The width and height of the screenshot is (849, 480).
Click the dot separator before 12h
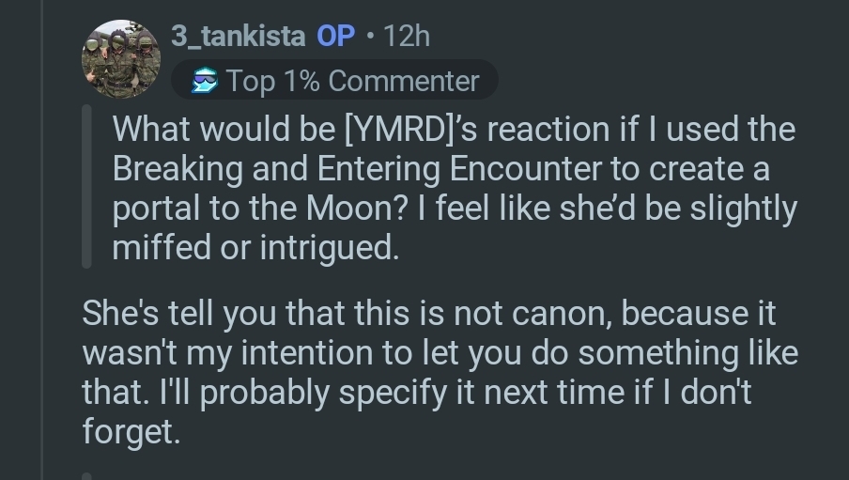click(x=371, y=36)
